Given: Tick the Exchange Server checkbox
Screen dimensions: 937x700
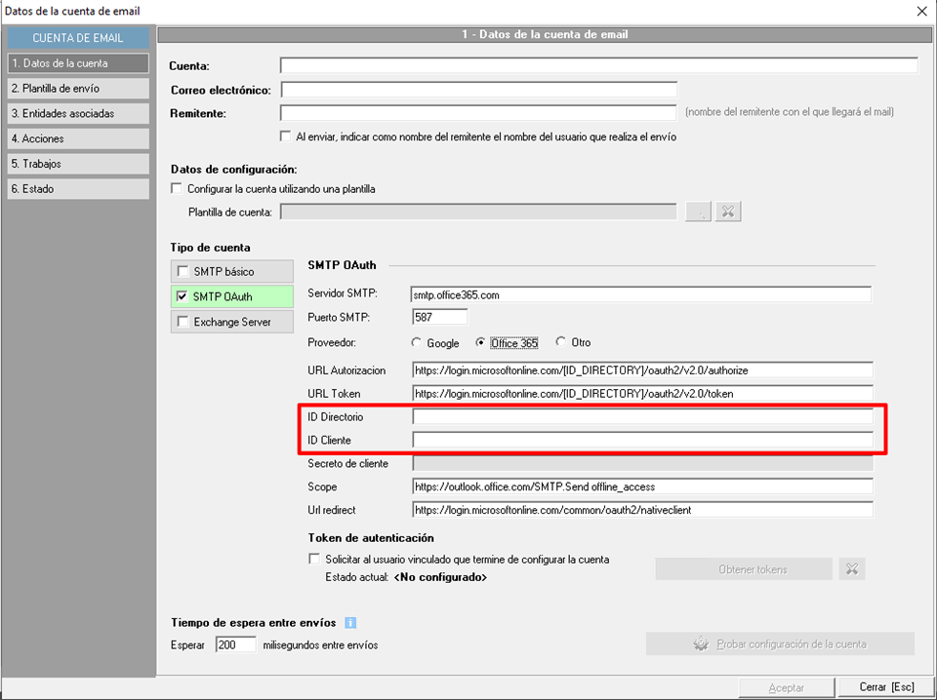Looking at the screenshot, I should point(183,322).
